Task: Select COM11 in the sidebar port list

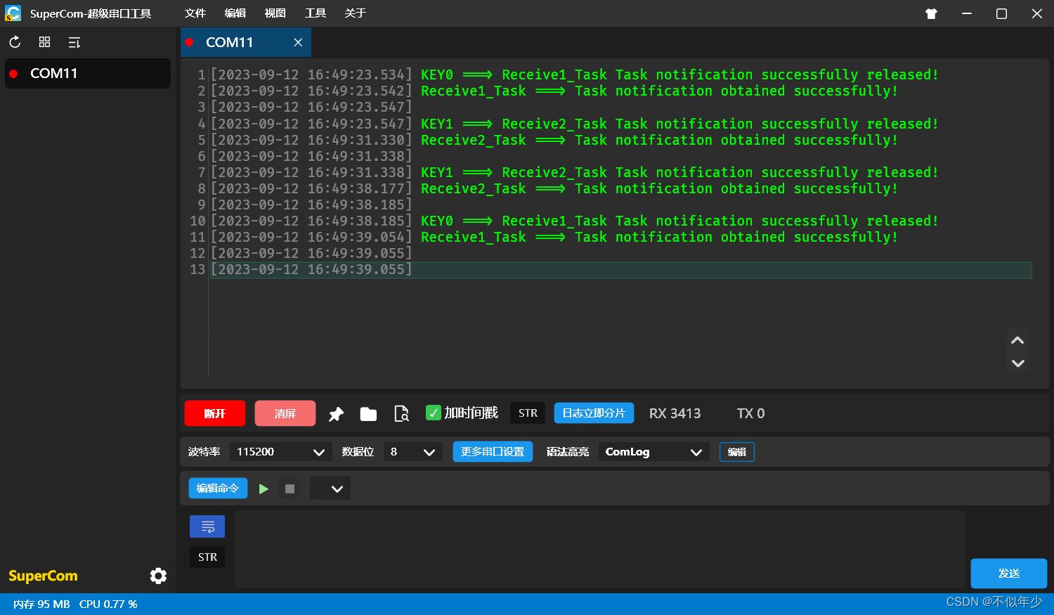Action: click(x=88, y=73)
